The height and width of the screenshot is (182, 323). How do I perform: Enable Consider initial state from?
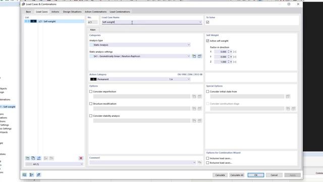coord(207,92)
